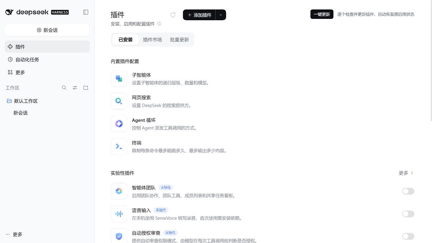This screenshot has height=243, width=432.
Task: Create a new workspace folder icon
Action: tap(86, 88)
